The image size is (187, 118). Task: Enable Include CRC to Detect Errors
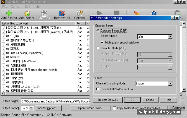pyautogui.click(x=98, y=89)
